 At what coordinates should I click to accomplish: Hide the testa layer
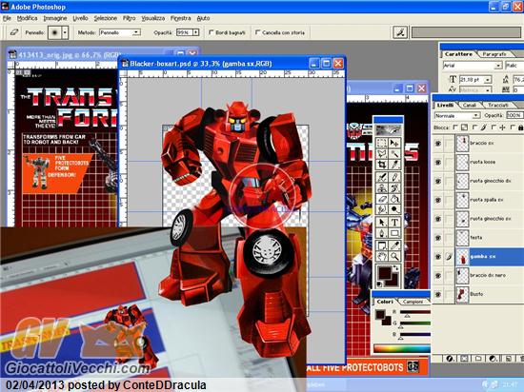point(438,238)
